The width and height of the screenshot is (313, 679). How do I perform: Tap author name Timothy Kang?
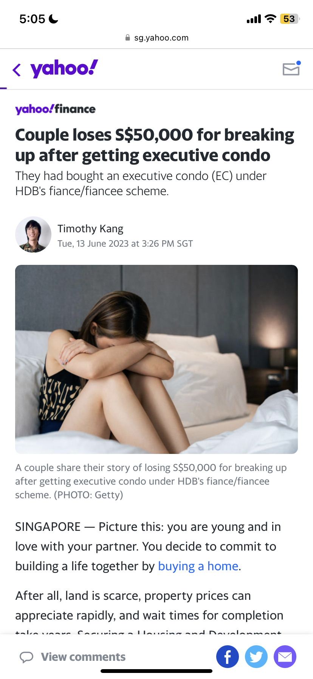click(90, 228)
